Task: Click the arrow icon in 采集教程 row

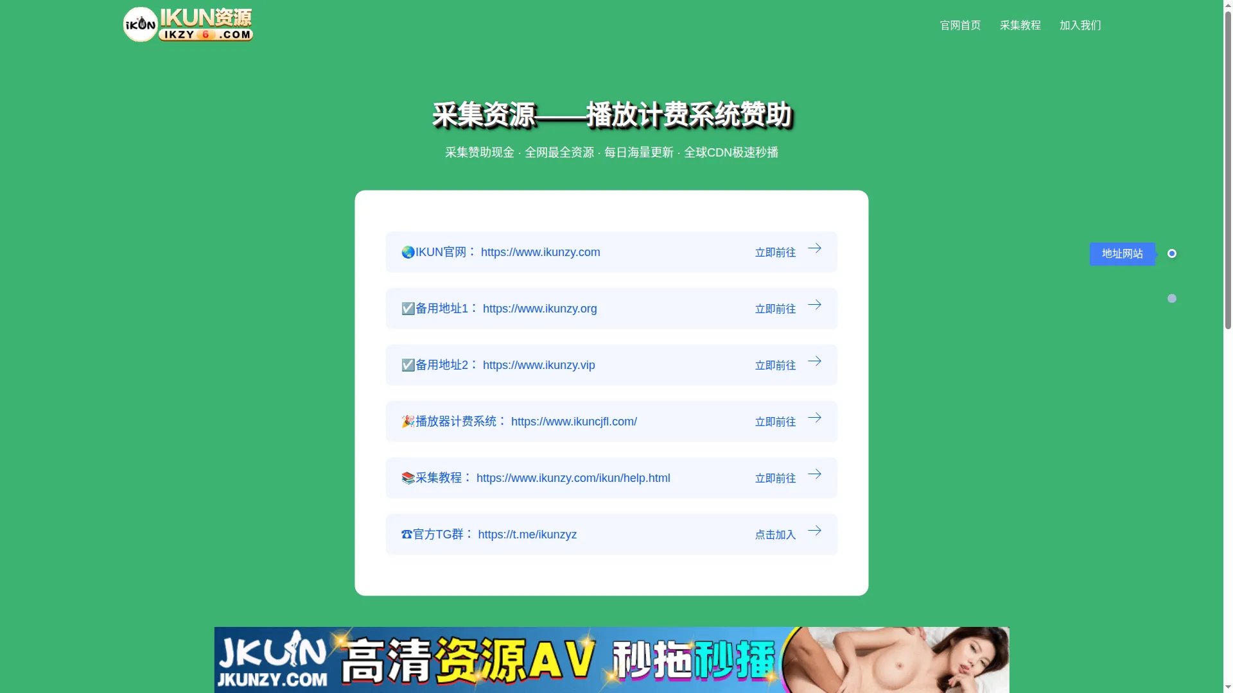Action: (x=814, y=474)
